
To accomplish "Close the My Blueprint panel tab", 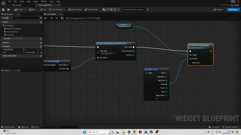I will tap(18, 14).
